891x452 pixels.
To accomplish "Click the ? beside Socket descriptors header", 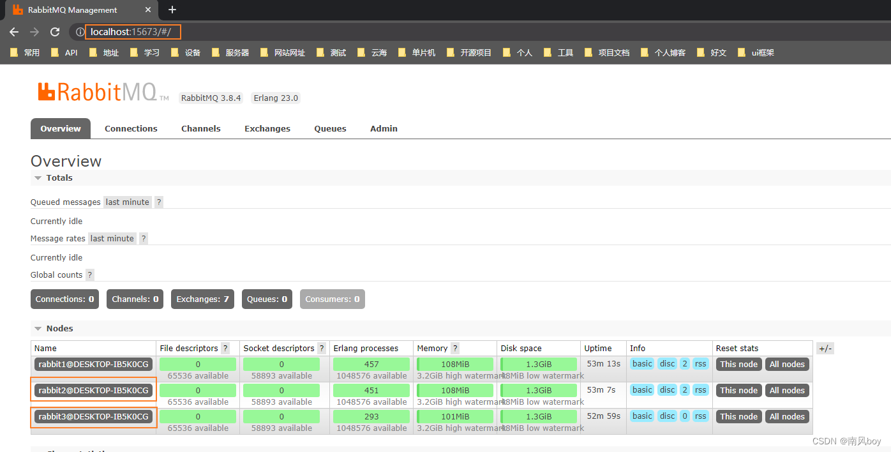I will pos(322,348).
